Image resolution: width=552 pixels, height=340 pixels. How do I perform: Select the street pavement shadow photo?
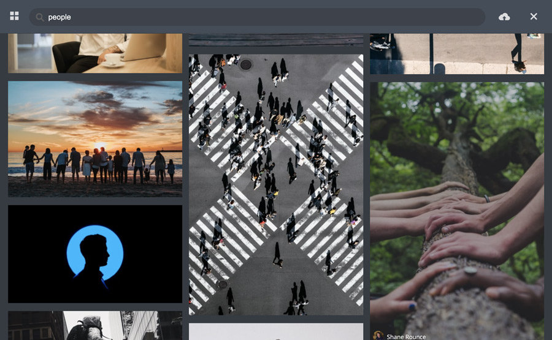click(457, 54)
